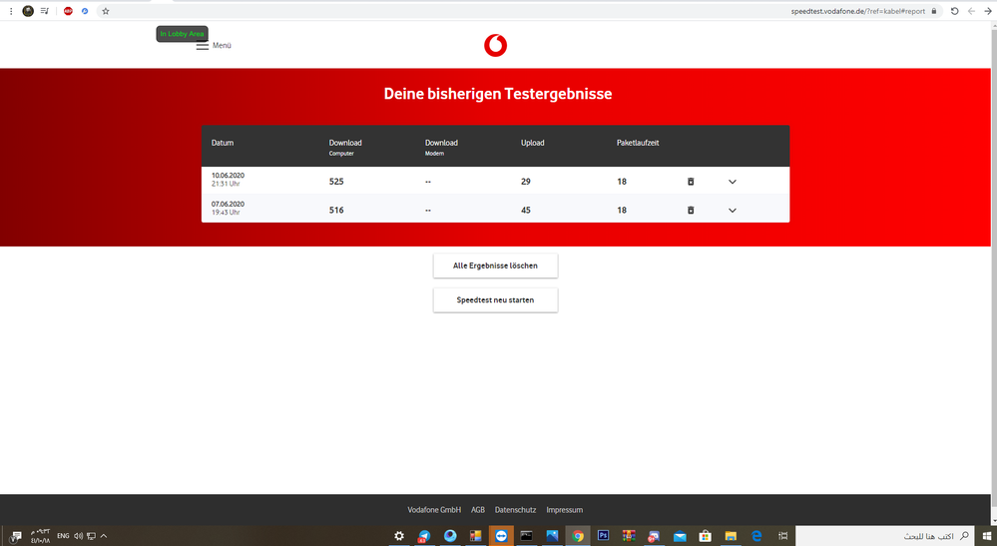Viewport: 997px width, 546px height.
Task: Open Mail app from taskbar
Action: pyautogui.click(x=680, y=536)
